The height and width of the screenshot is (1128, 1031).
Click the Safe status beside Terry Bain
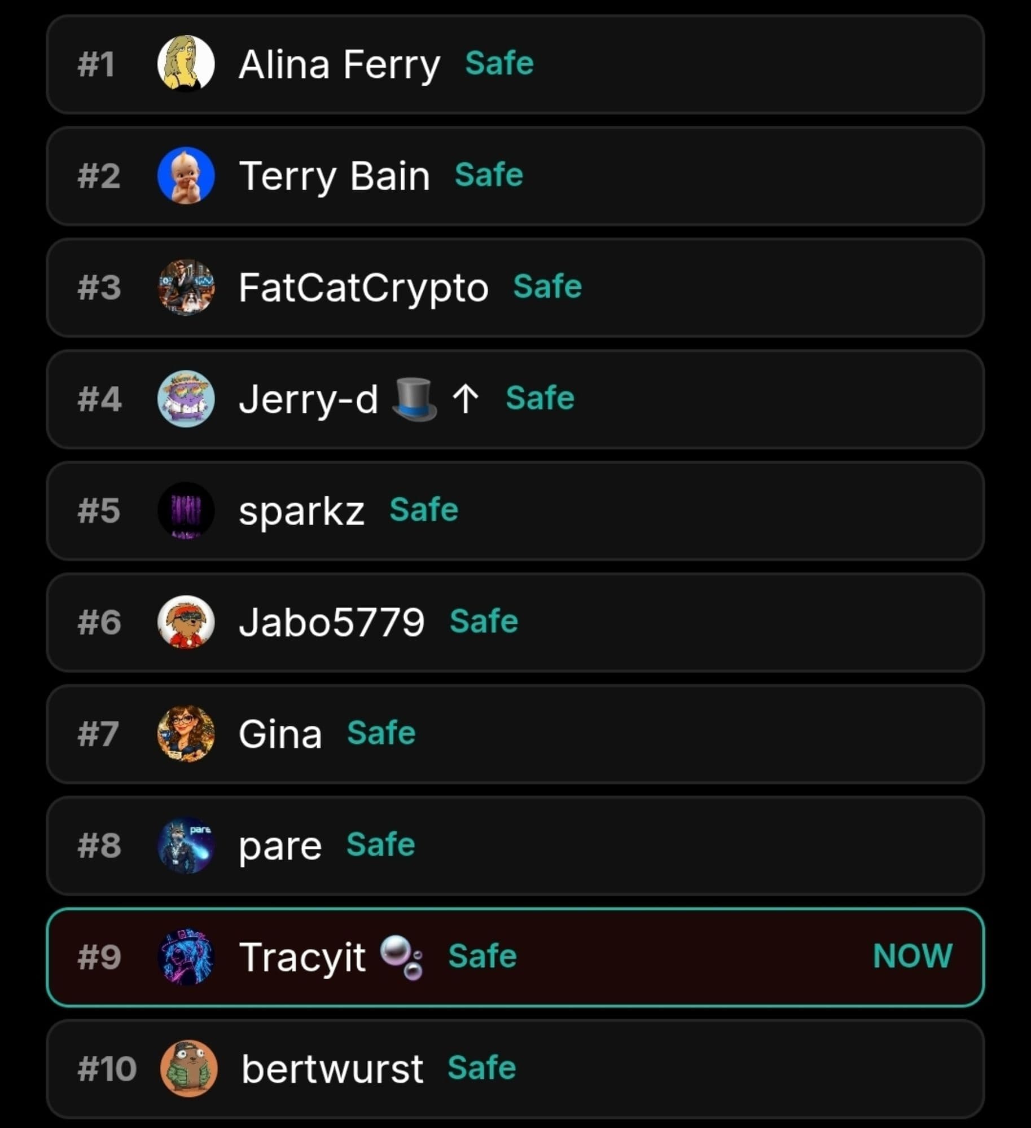click(x=489, y=175)
